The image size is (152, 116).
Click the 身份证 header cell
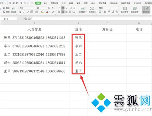107,29
